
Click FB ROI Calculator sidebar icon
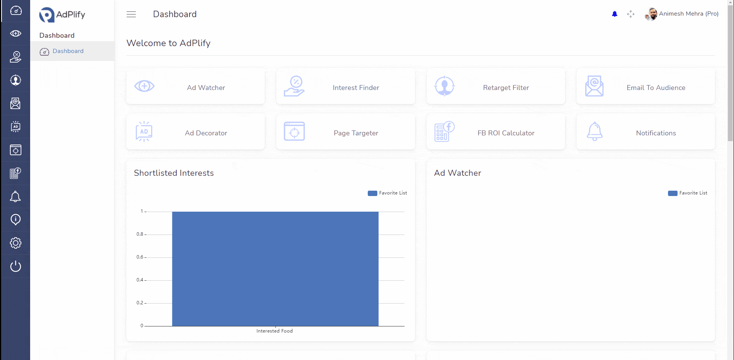coord(16,173)
